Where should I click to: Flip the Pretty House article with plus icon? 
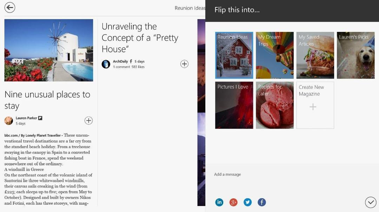[x=185, y=64]
